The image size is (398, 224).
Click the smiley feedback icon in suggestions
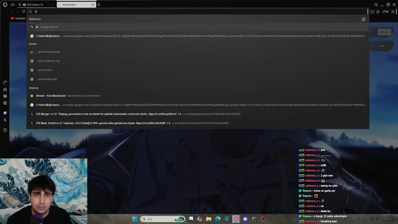click(363, 19)
